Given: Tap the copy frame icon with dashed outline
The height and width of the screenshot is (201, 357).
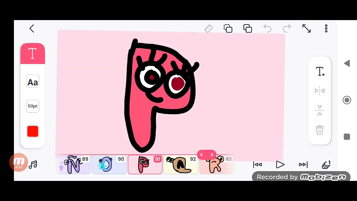Looking at the screenshot, I should (x=228, y=28).
